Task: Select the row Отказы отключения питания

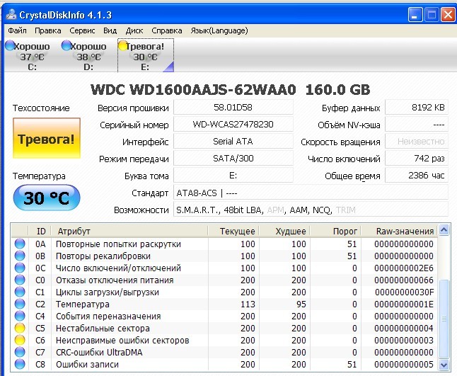Action: (x=224, y=280)
